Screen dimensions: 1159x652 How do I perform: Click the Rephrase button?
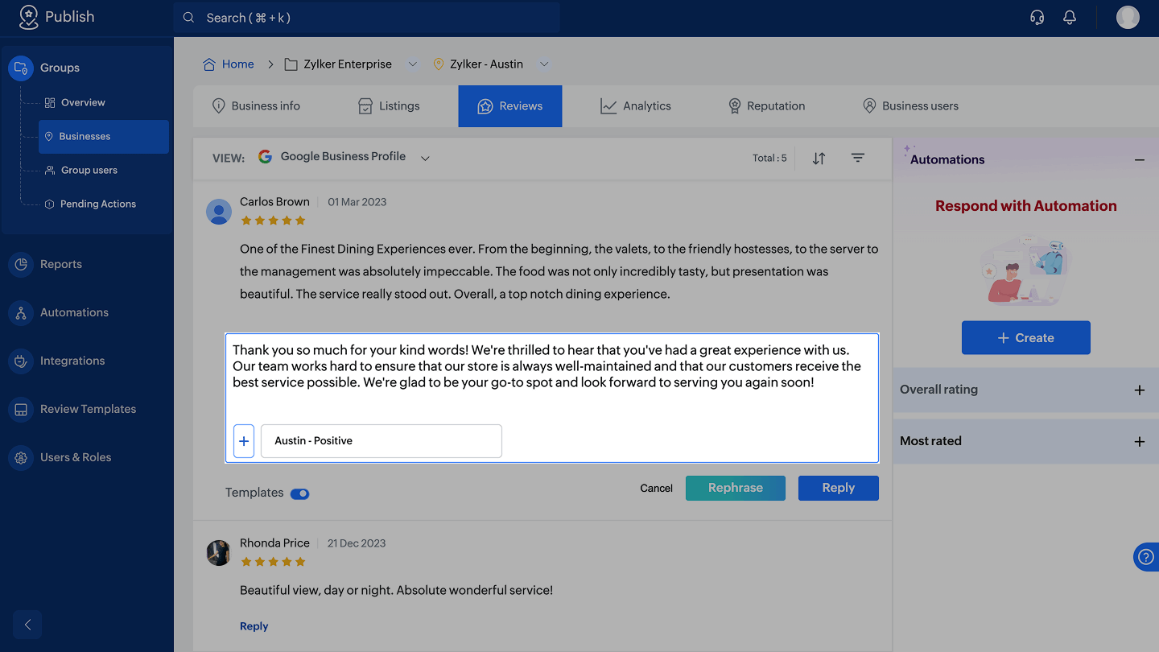[736, 488]
